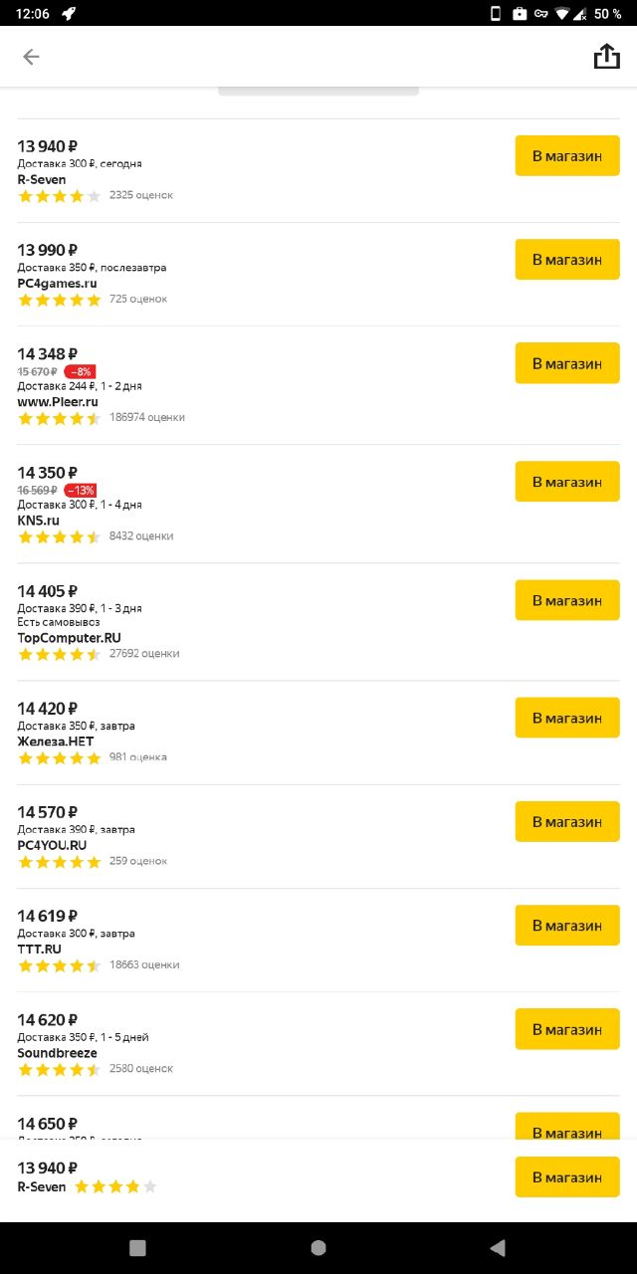637x1274 pixels.
Task: Tap the −13% discount badge on KNS.ru
Action: [x=80, y=490]
